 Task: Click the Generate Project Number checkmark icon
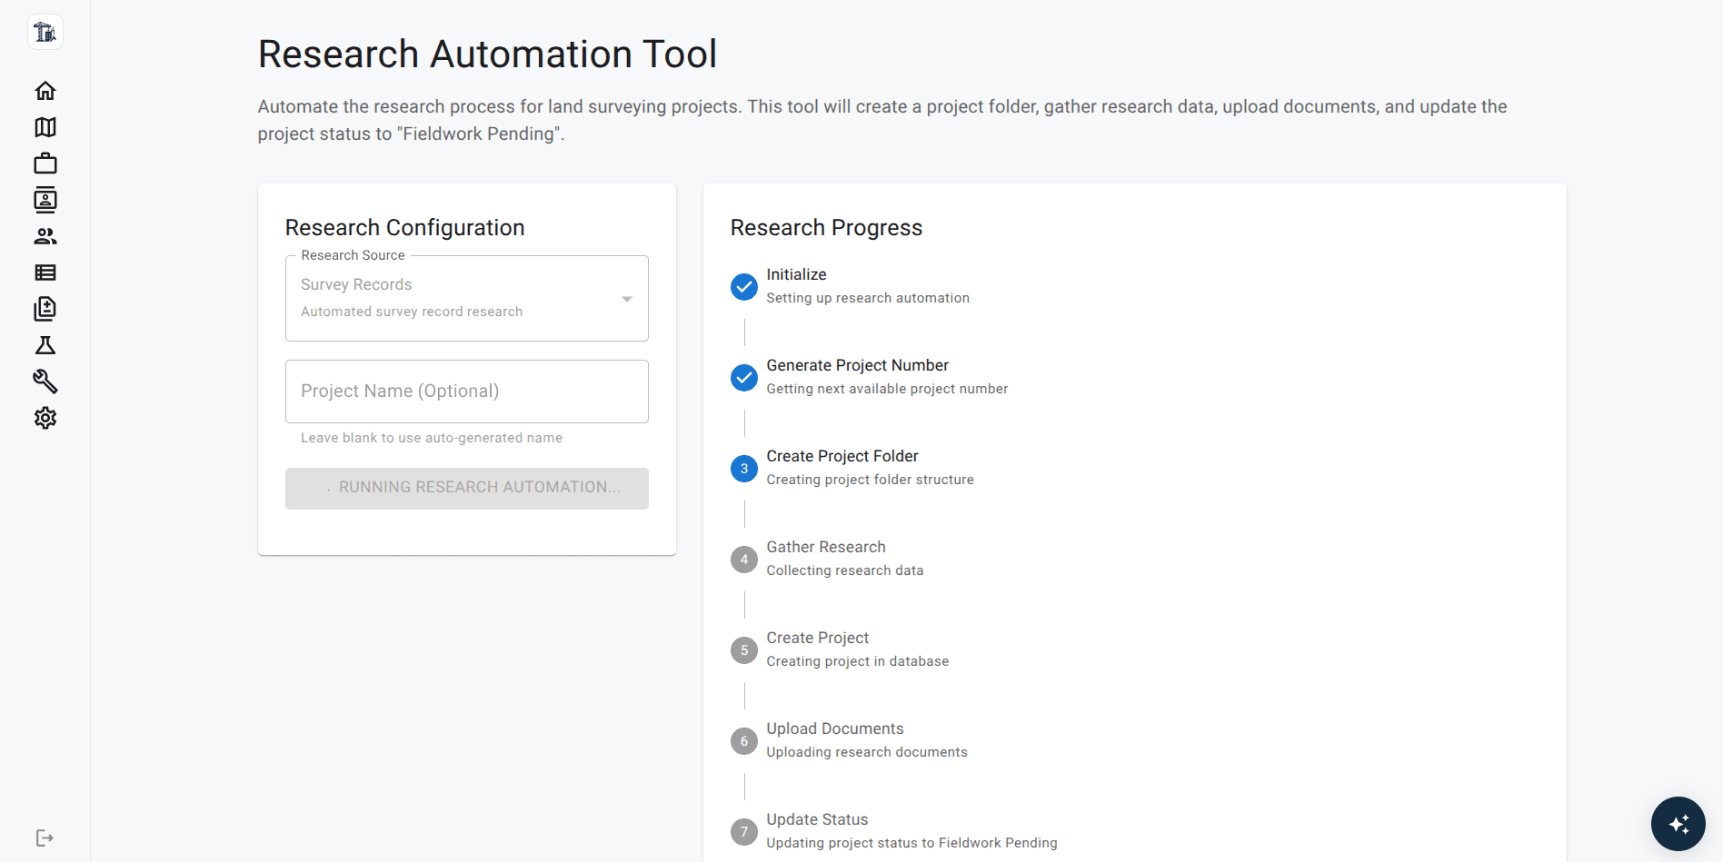744,378
